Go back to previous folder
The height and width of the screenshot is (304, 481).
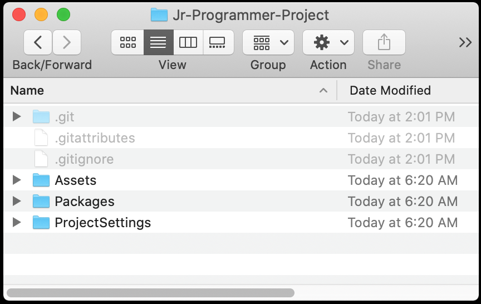point(38,42)
